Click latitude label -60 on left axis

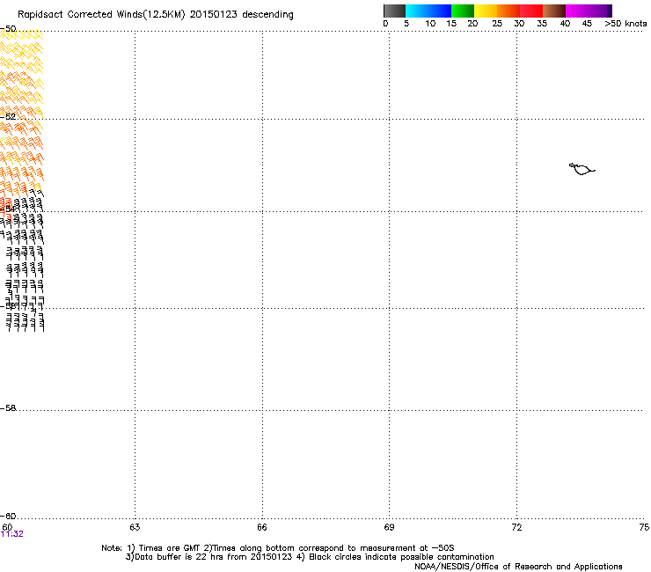[x=8, y=517]
